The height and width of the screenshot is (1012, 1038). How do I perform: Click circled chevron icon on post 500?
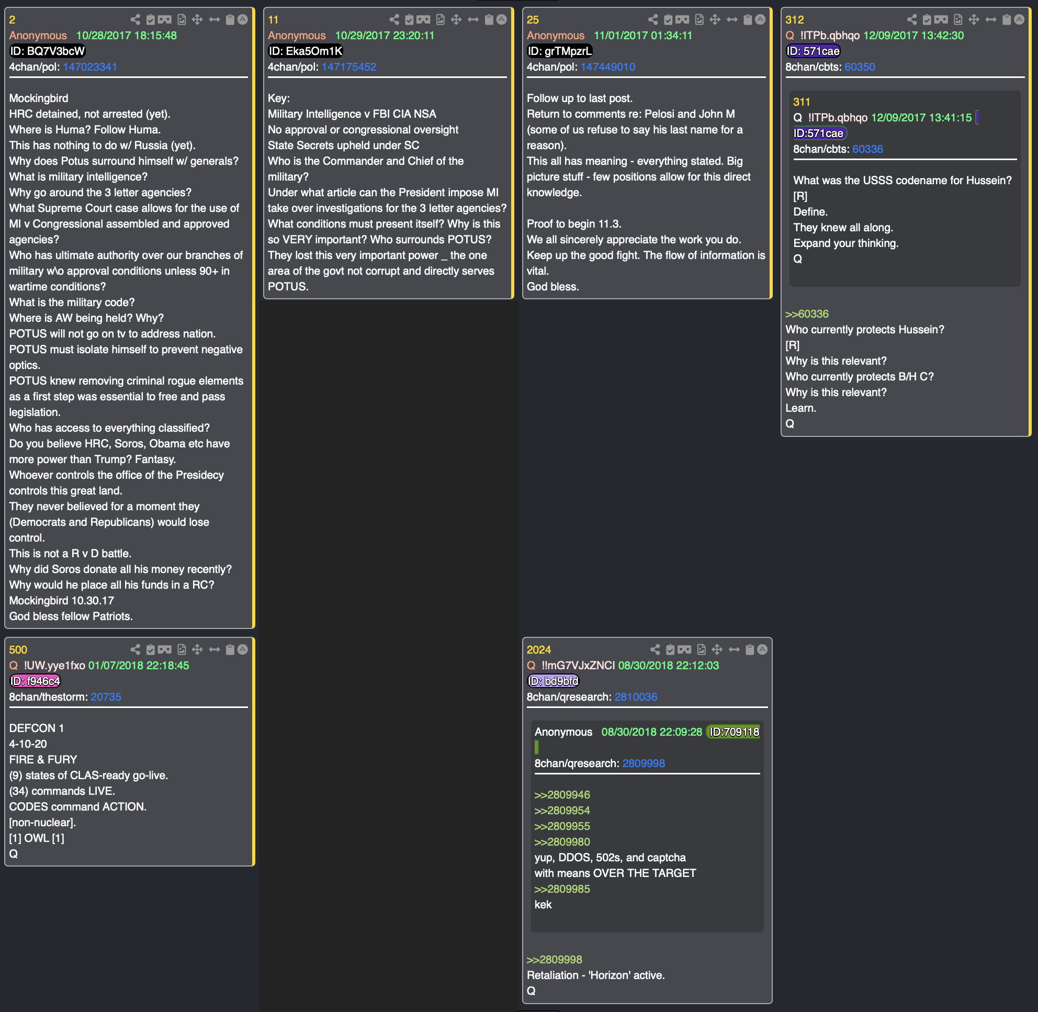242,649
